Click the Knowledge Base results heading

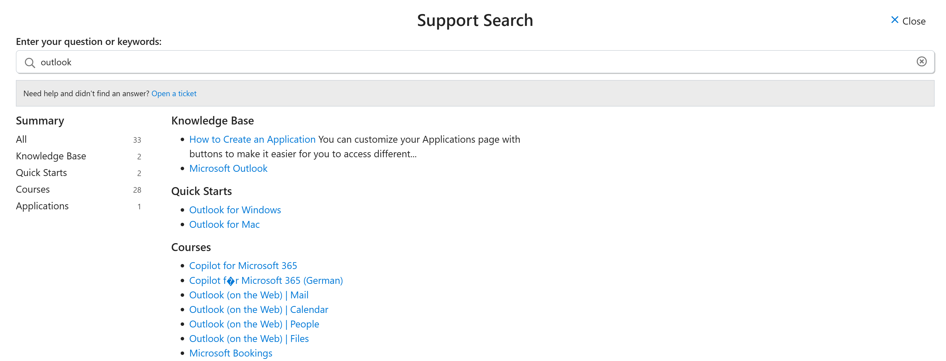click(x=213, y=121)
